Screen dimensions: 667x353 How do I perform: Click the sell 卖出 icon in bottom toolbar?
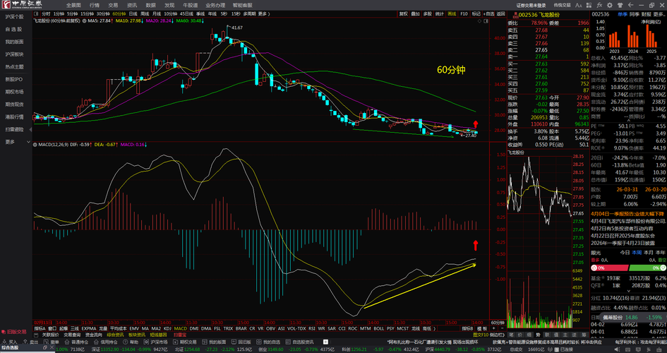pos(25,342)
